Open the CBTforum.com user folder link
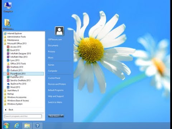The width and height of the screenshot is (172, 129). click(x=55, y=39)
